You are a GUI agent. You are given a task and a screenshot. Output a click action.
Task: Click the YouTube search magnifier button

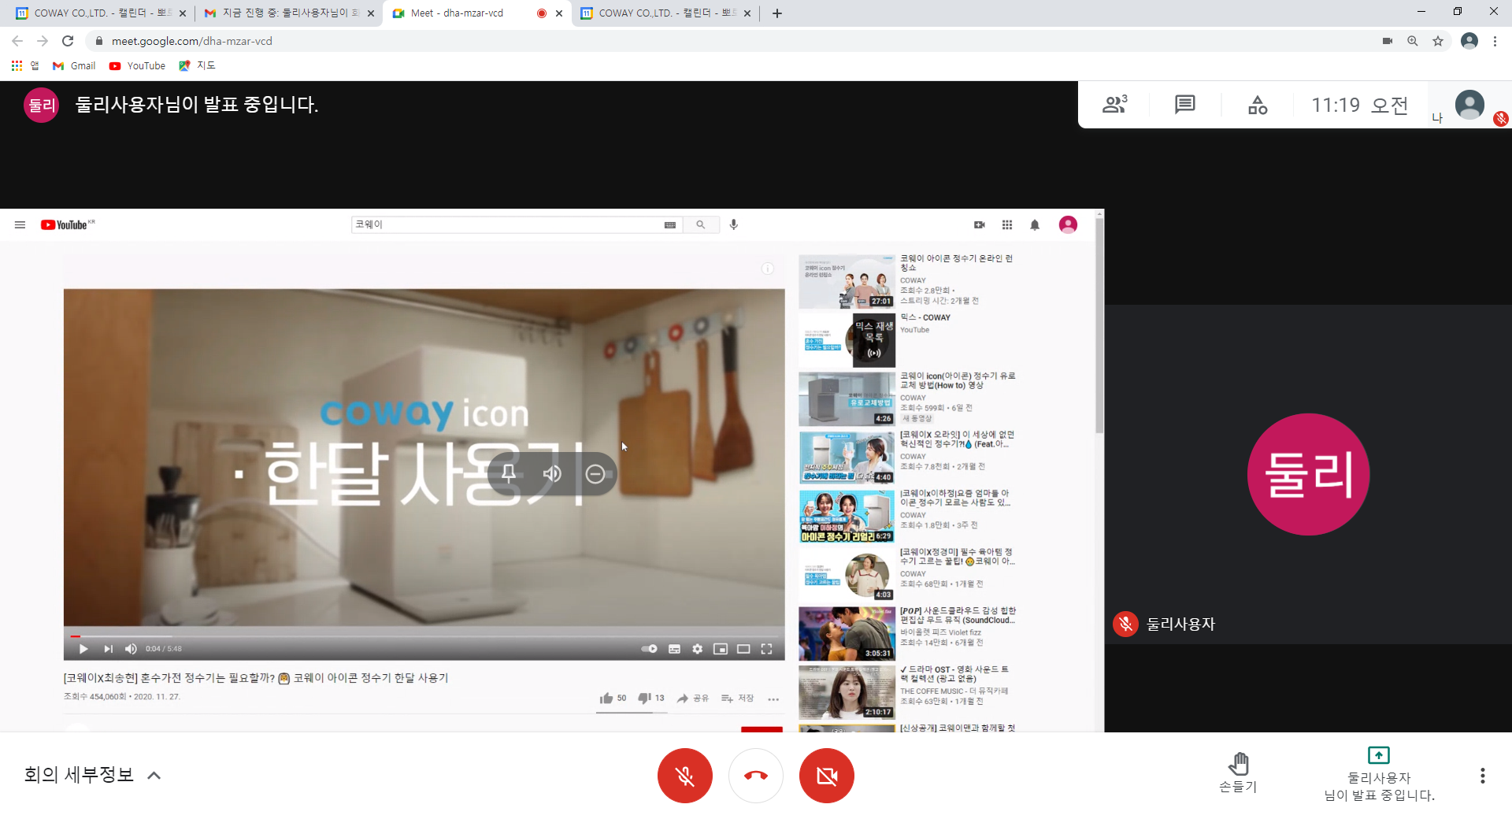(x=701, y=225)
